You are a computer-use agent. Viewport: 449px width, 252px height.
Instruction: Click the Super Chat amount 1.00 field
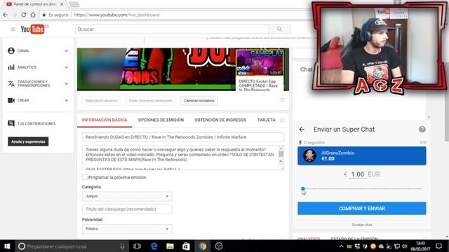click(x=357, y=174)
